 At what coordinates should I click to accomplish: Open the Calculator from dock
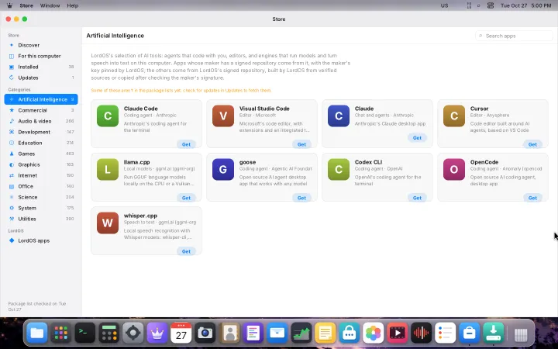tap(109, 333)
